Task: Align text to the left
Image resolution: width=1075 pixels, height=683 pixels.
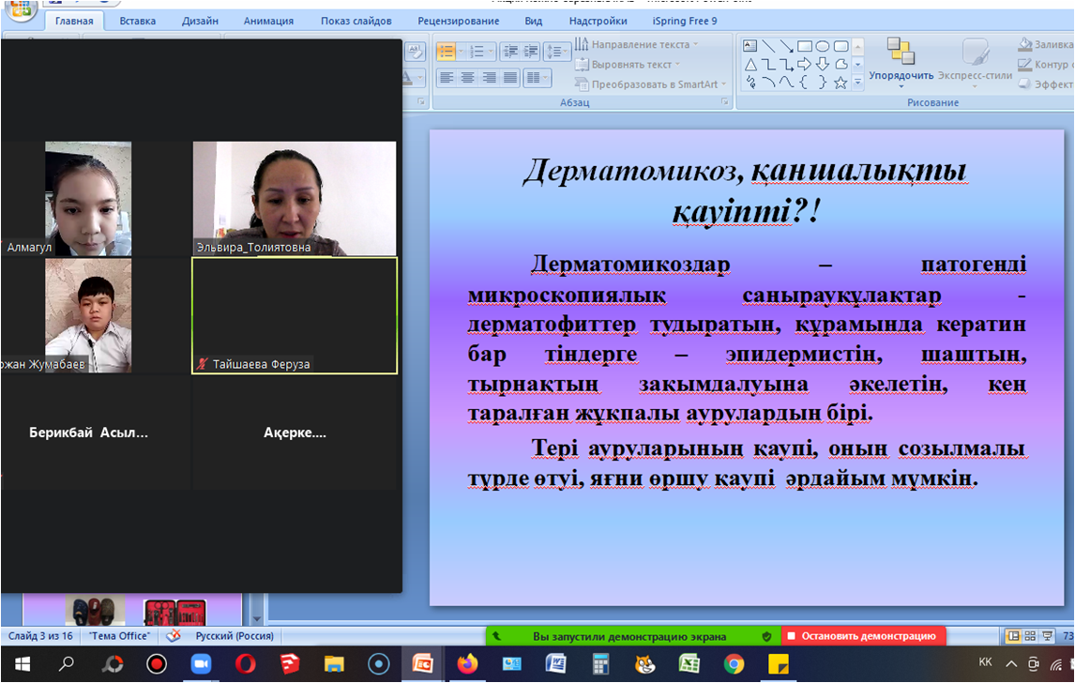Action: [447, 78]
